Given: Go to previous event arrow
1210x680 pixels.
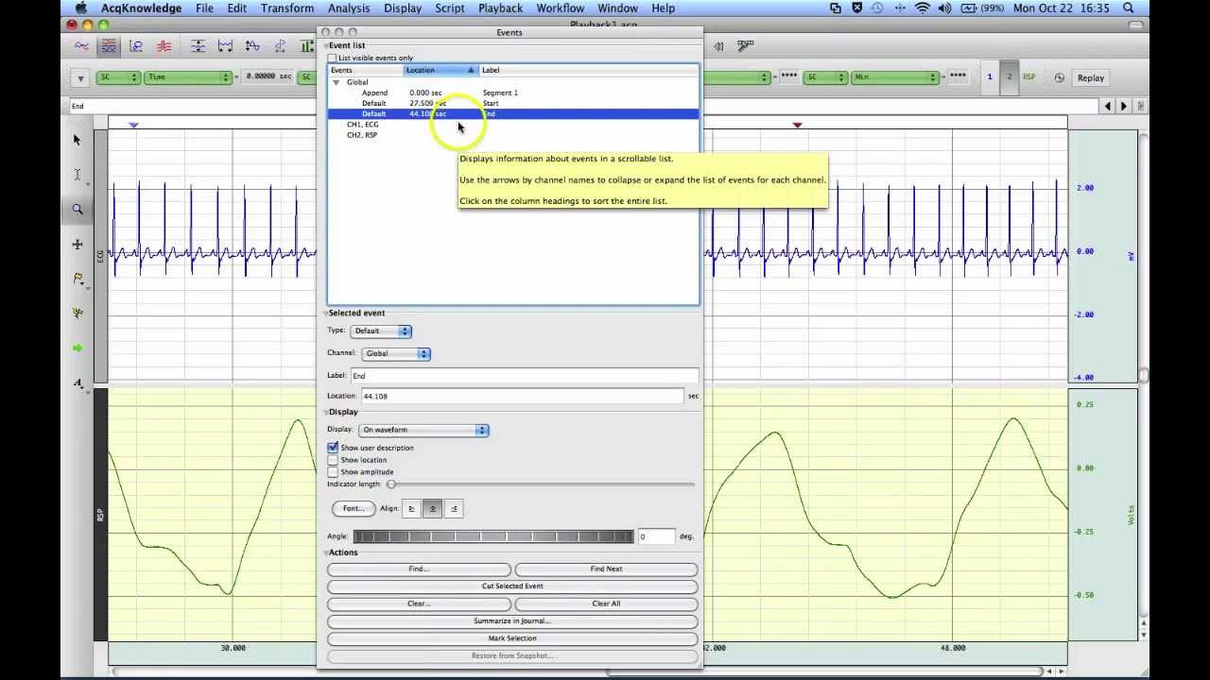Looking at the screenshot, I should coord(1108,106).
